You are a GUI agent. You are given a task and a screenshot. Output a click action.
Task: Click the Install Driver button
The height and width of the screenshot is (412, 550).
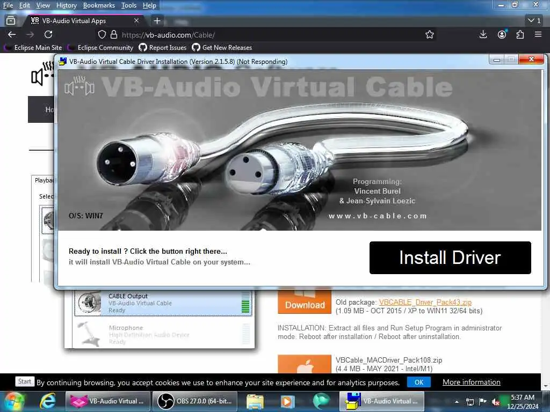click(450, 257)
